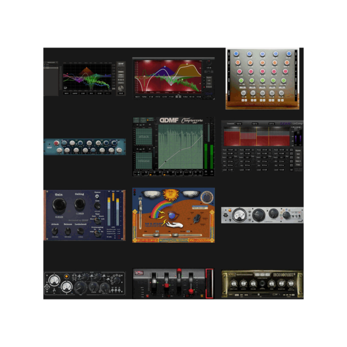This screenshot has width=347, height=347.
Task: Click the first fader on the red fader plugin
Action: (154, 283)
